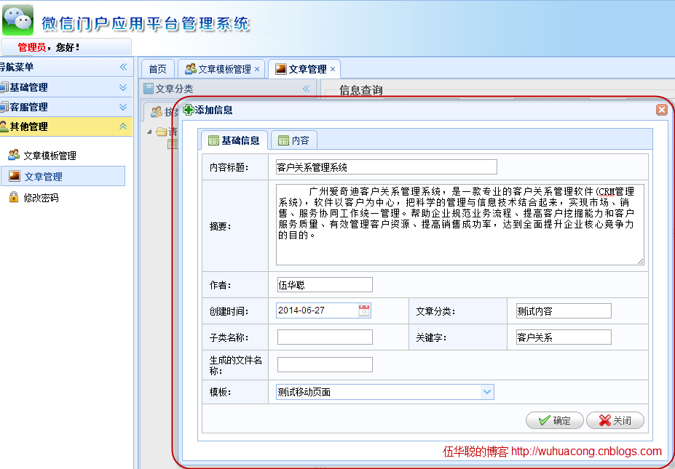The width and height of the screenshot is (675, 469).
Task: Click the WeChat logo icon
Action: tap(17, 20)
